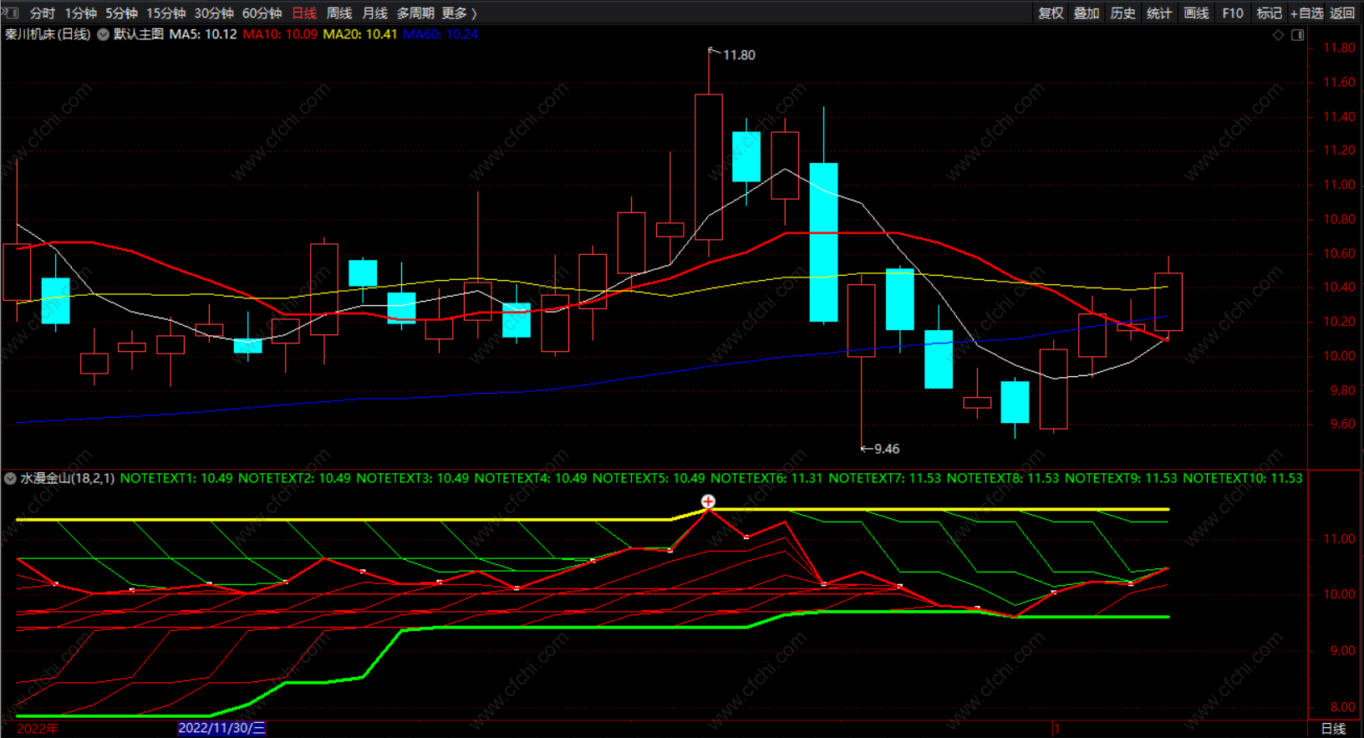Switch to the 30分钟 period tab

click(214, 13)
